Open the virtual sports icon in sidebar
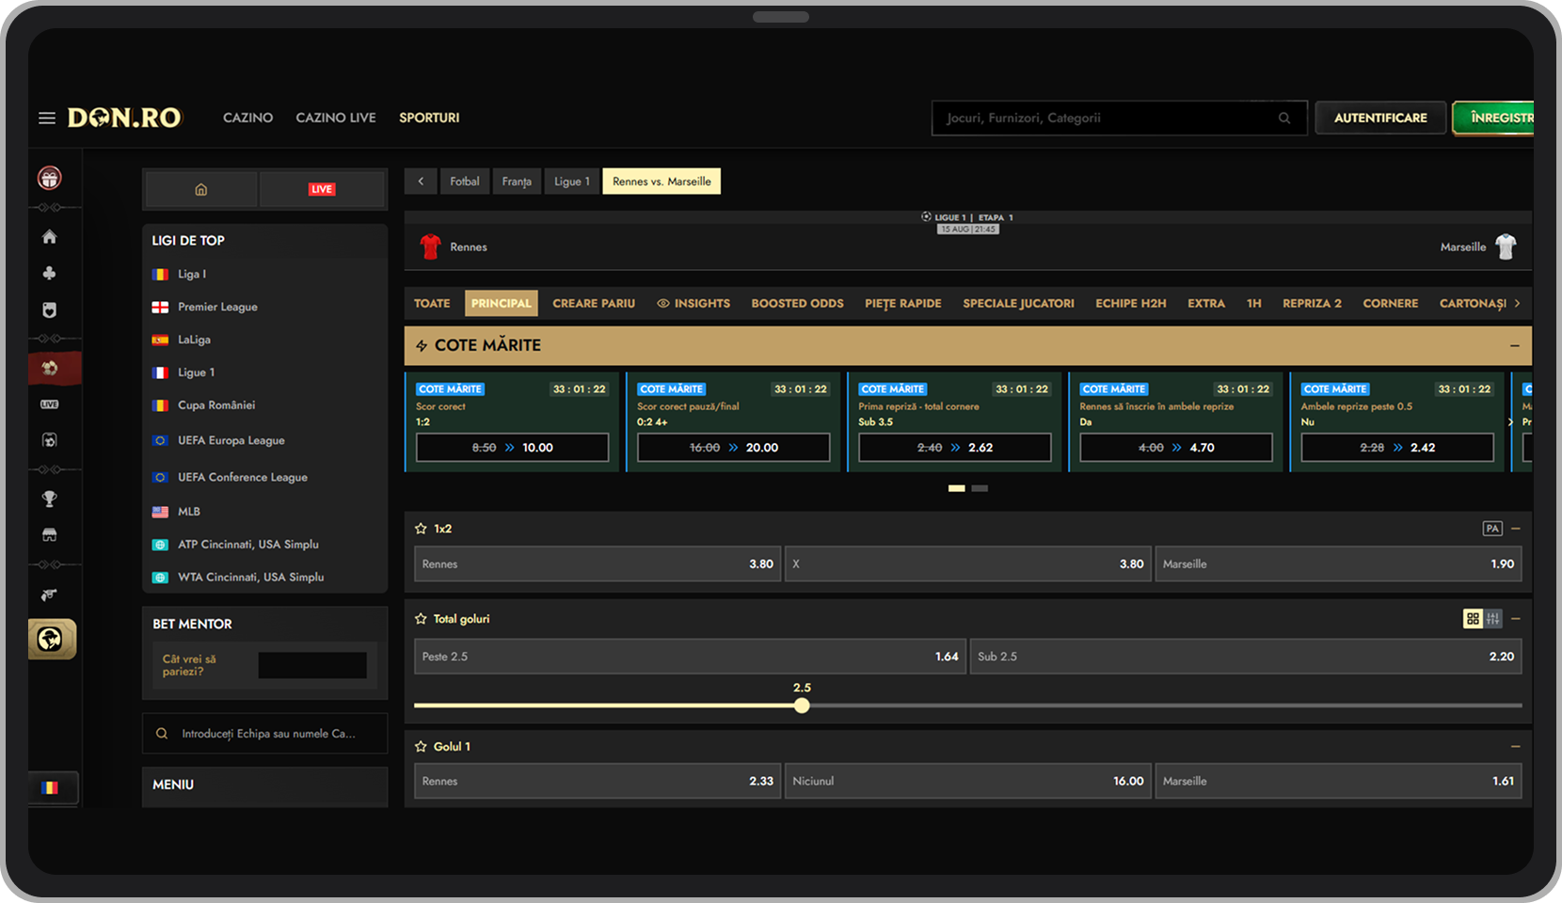The image size is (1562, 903). [x=50, y=439]
